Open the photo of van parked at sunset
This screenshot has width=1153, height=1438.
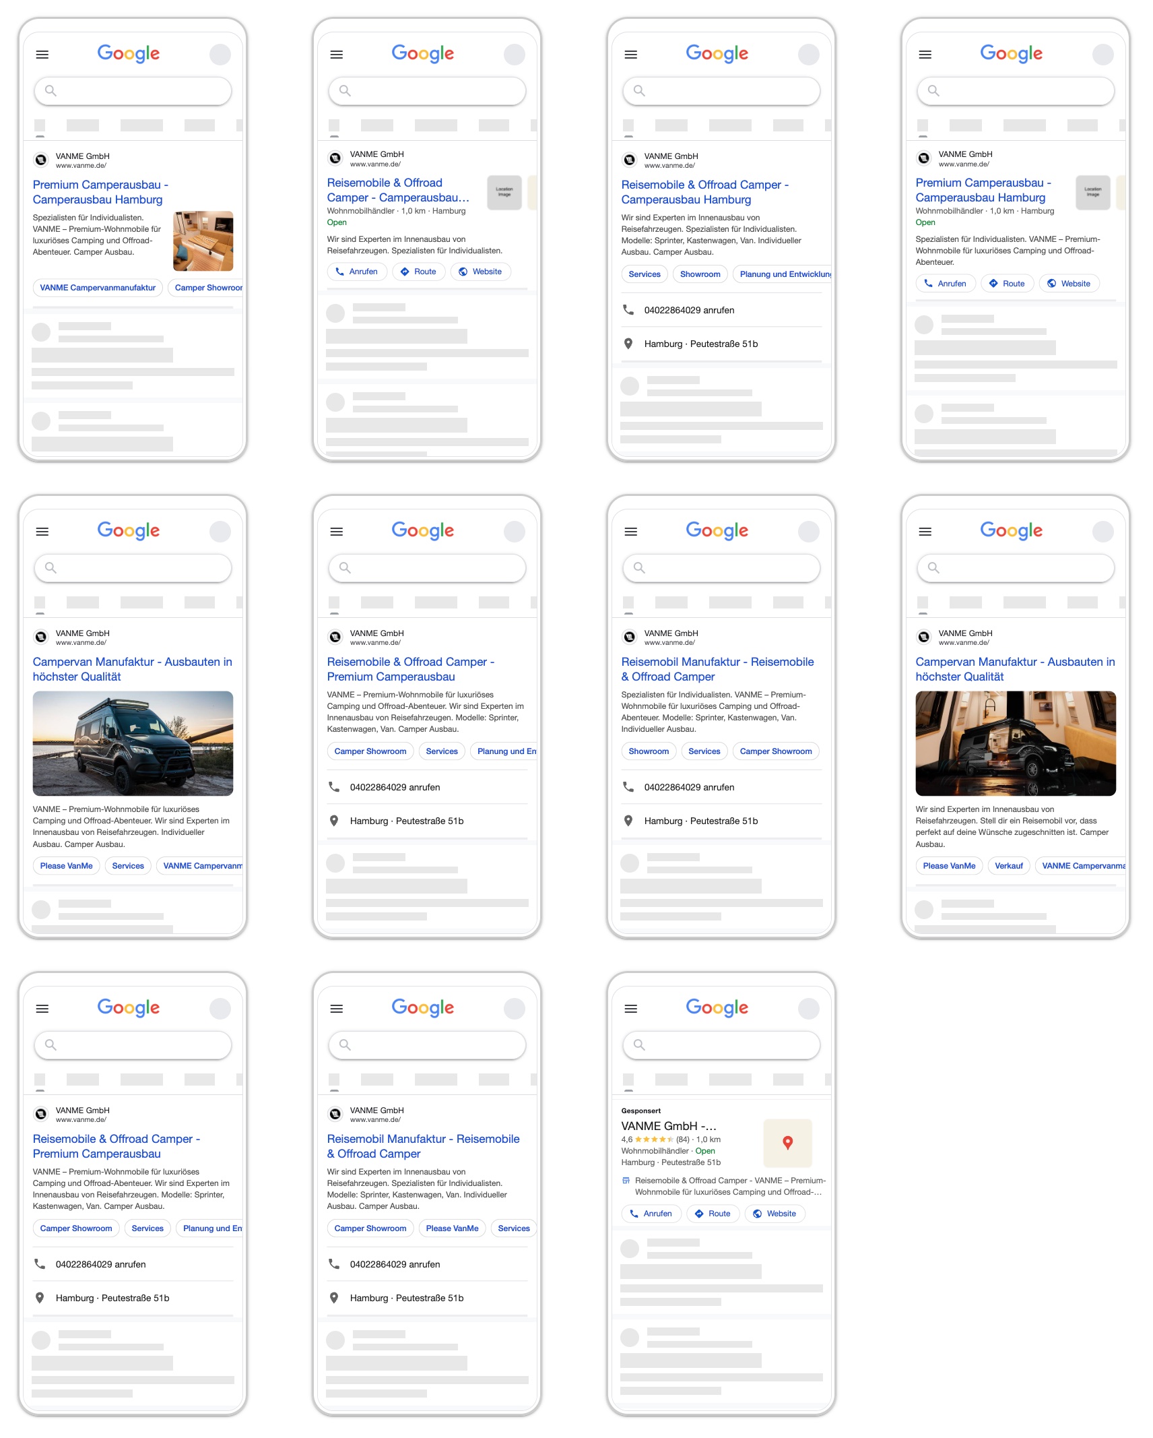tap(133, 743)
